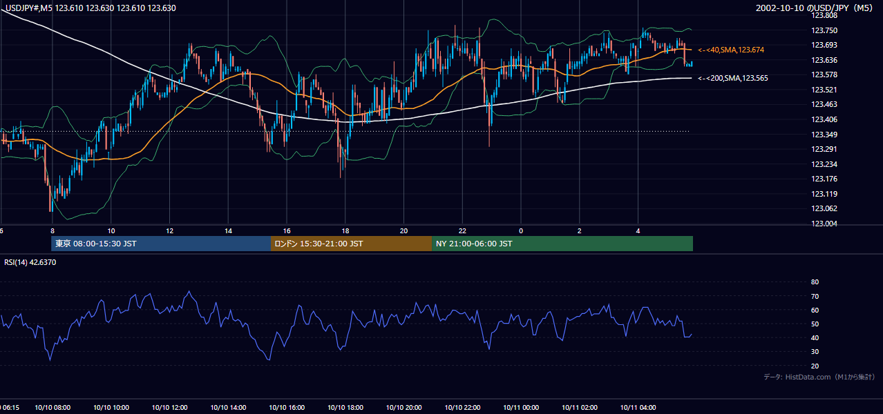Click RSI scale value 70
Viewport: 883px width, 414px height.
tap(815, 296)
